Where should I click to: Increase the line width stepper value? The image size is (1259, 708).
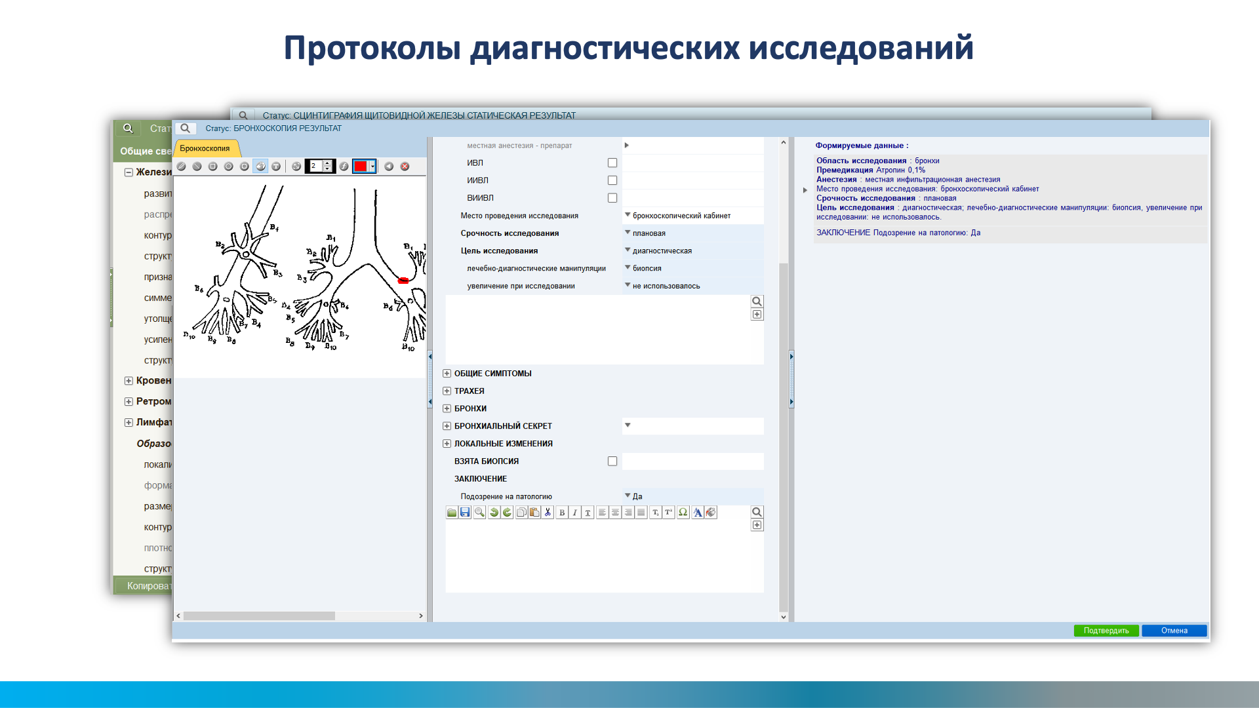coord(328,163)
